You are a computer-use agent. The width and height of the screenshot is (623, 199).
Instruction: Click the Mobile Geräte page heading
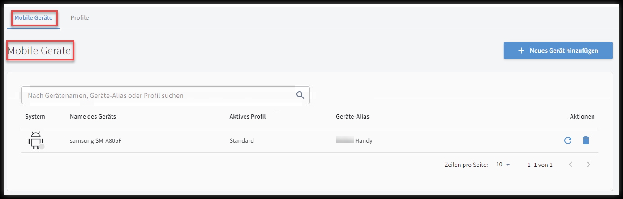pos(39,51)
